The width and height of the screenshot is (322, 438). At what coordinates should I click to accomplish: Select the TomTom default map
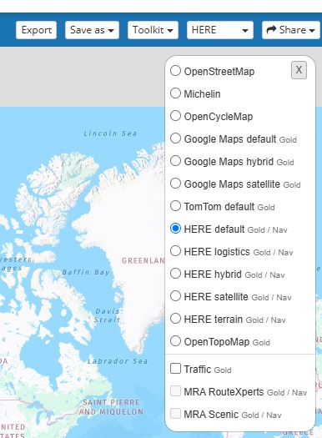point(175,206)
